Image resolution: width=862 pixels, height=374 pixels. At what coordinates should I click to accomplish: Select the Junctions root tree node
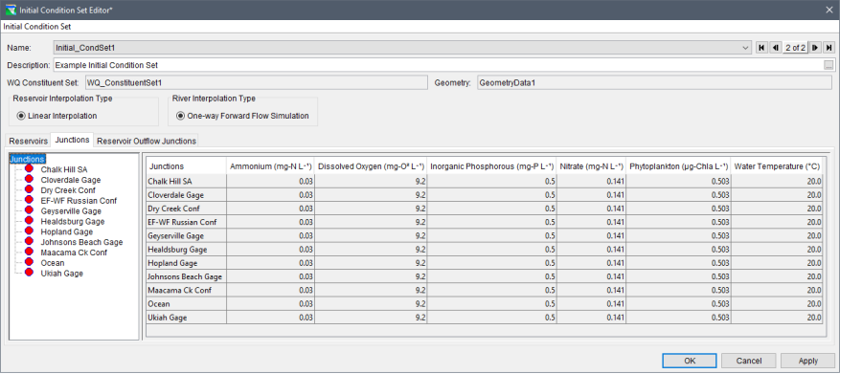click(x=27, y=159)
